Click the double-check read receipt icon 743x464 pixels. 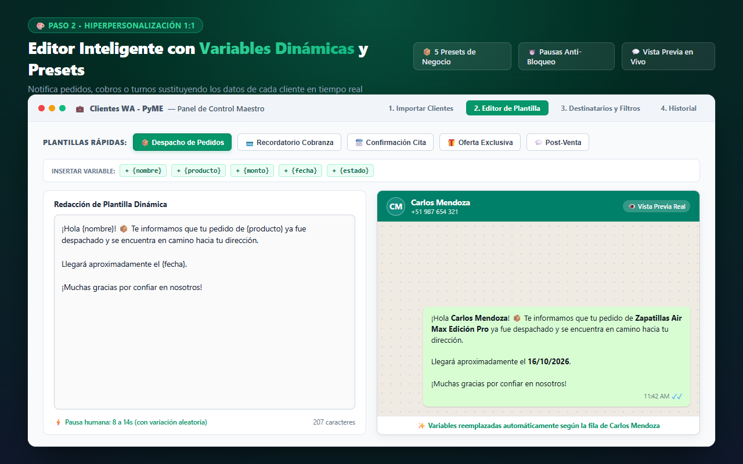pyautogui.click(x=677, y=397)
